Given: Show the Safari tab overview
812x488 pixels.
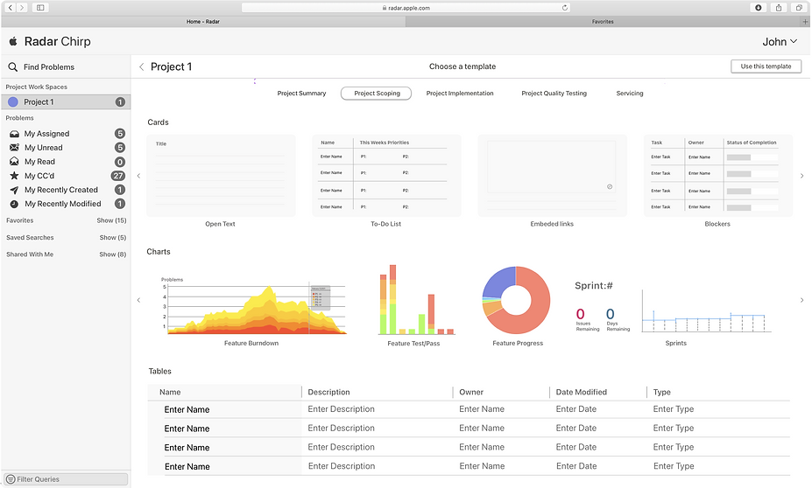Looking at the screenshot, I should 799,8.
